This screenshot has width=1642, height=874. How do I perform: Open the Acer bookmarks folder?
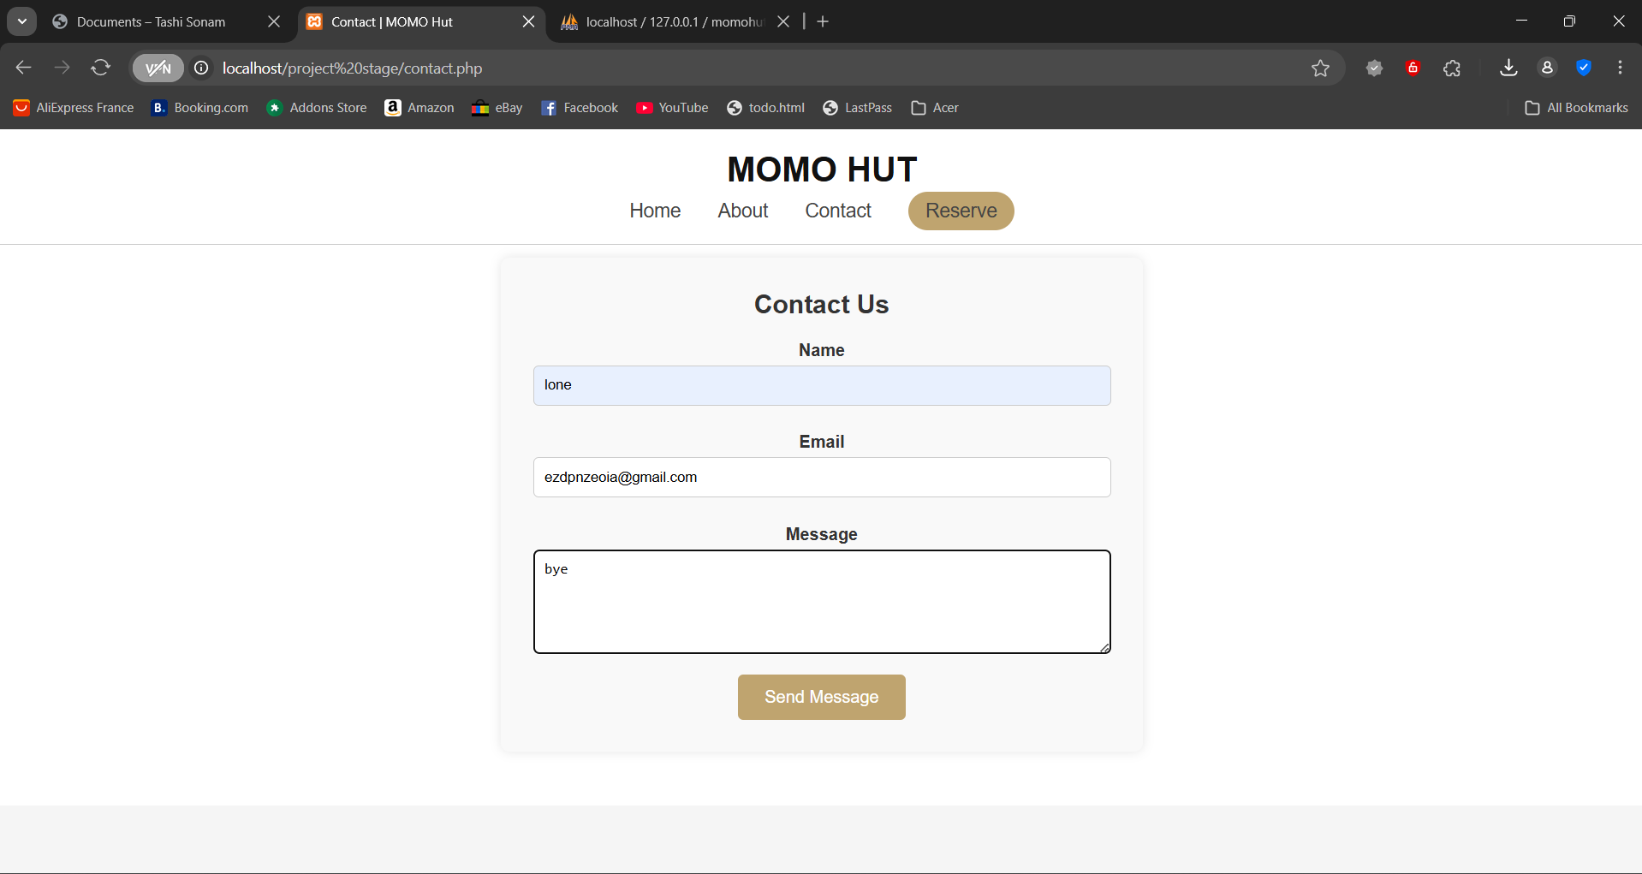click(935, 108)
